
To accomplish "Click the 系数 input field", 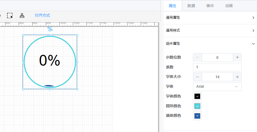I will [x=217, y=67].
